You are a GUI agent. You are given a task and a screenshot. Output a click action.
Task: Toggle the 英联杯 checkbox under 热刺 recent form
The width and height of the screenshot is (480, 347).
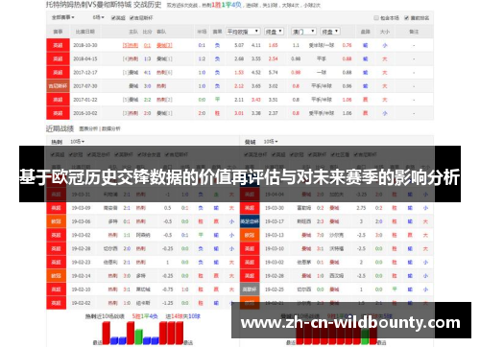(117, 154)
